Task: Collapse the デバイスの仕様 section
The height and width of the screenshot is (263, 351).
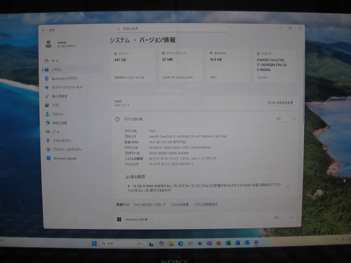Action: tap(294, 119)
